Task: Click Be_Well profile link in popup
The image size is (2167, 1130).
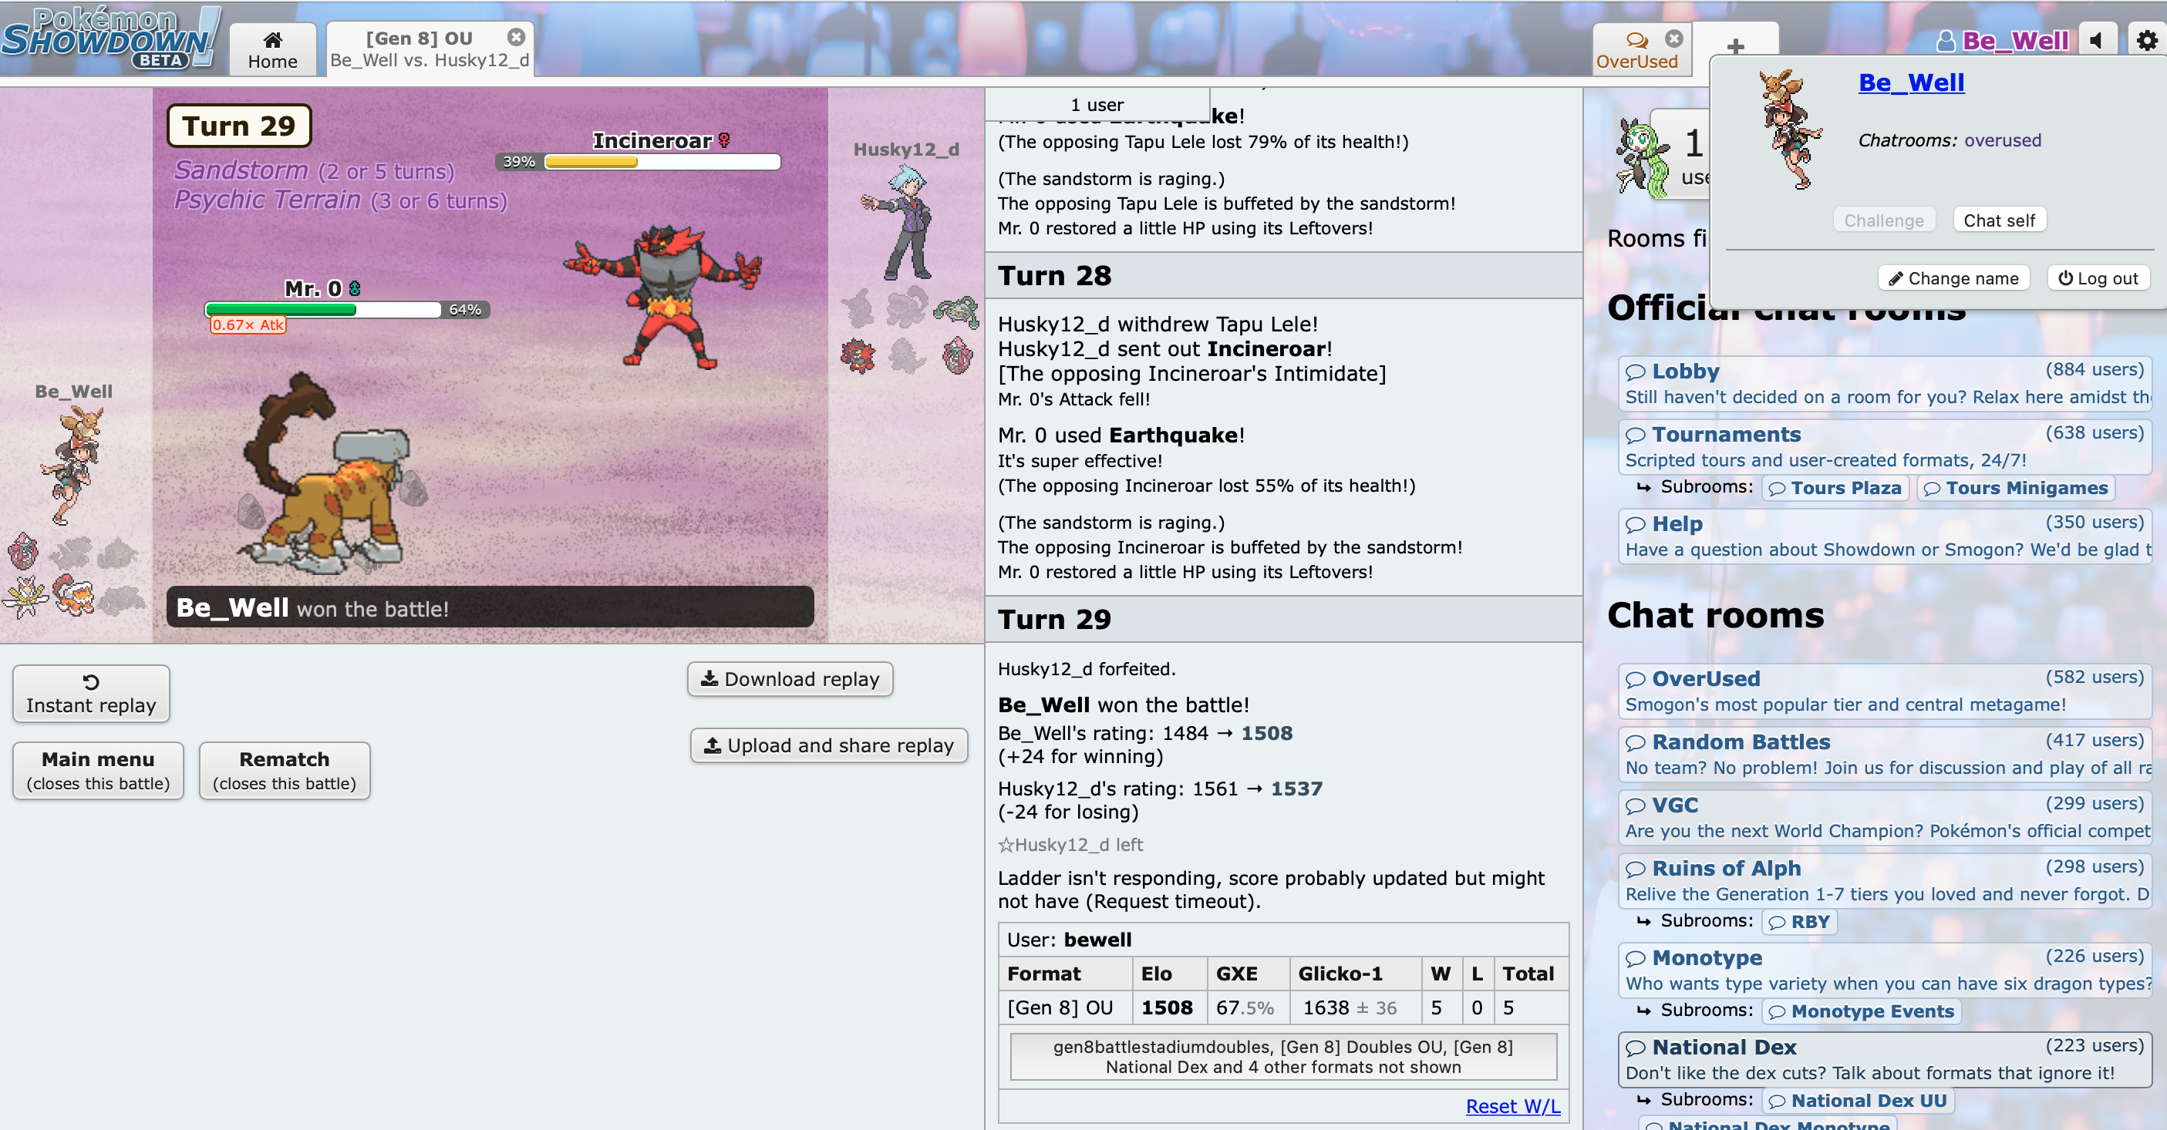Action: (1911, 82)
